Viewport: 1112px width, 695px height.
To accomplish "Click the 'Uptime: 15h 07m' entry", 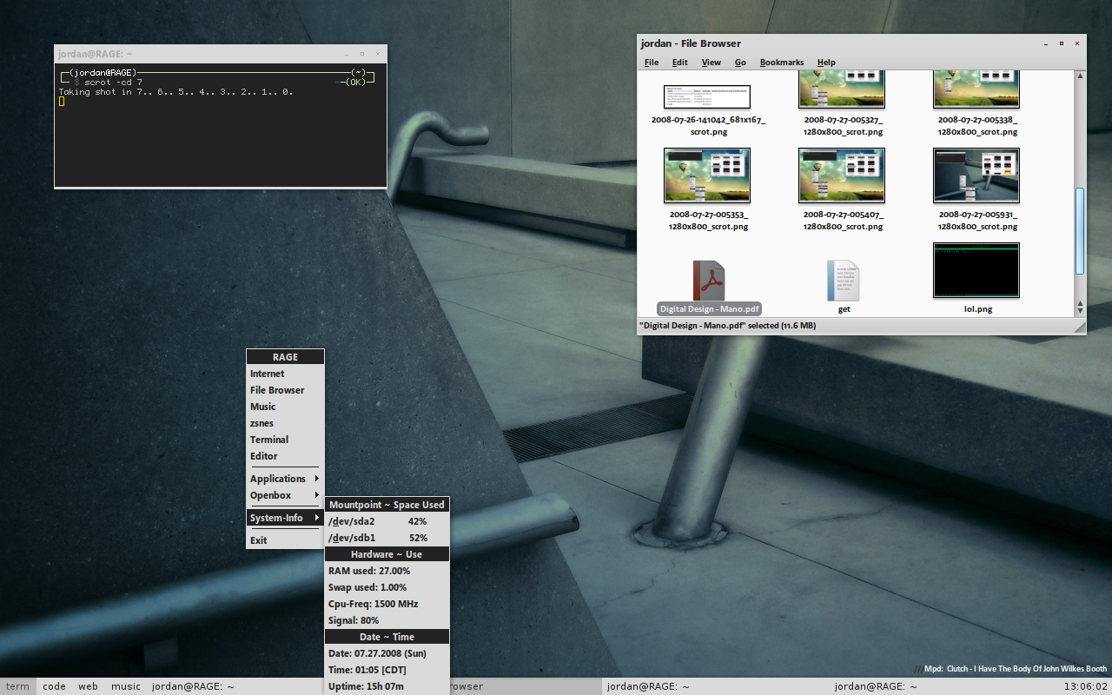I will click(387, 686).
